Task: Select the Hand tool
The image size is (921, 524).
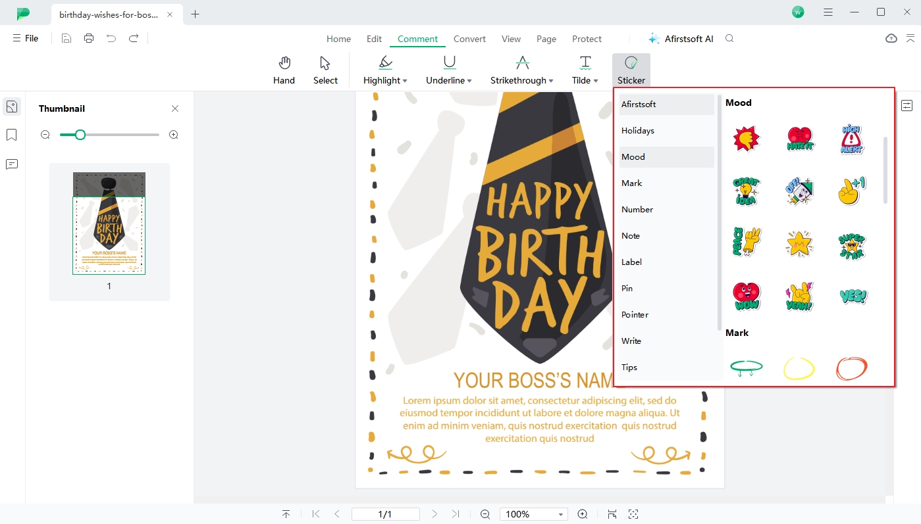Action: coord(284,70)
